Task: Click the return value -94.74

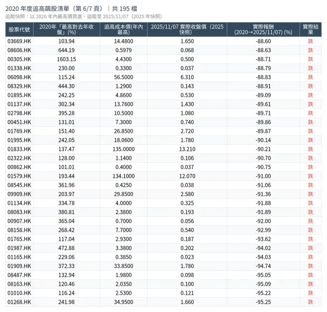Action: click(x=263, y=266)
